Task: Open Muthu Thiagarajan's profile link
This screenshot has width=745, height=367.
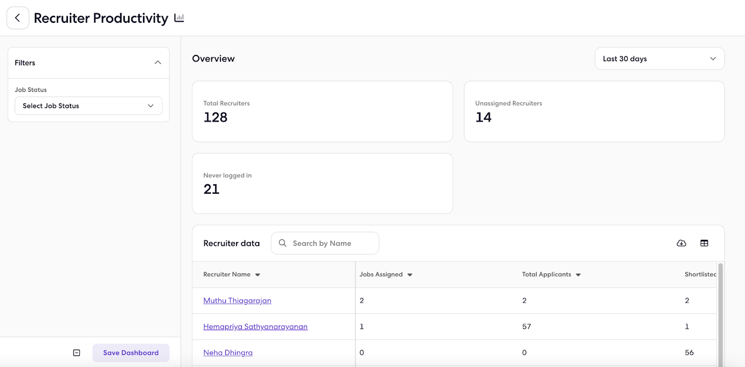Action: tap(237, 301)
